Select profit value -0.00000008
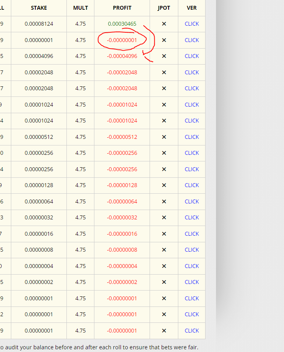Screen dimensions: 284x352 (122, 250)
